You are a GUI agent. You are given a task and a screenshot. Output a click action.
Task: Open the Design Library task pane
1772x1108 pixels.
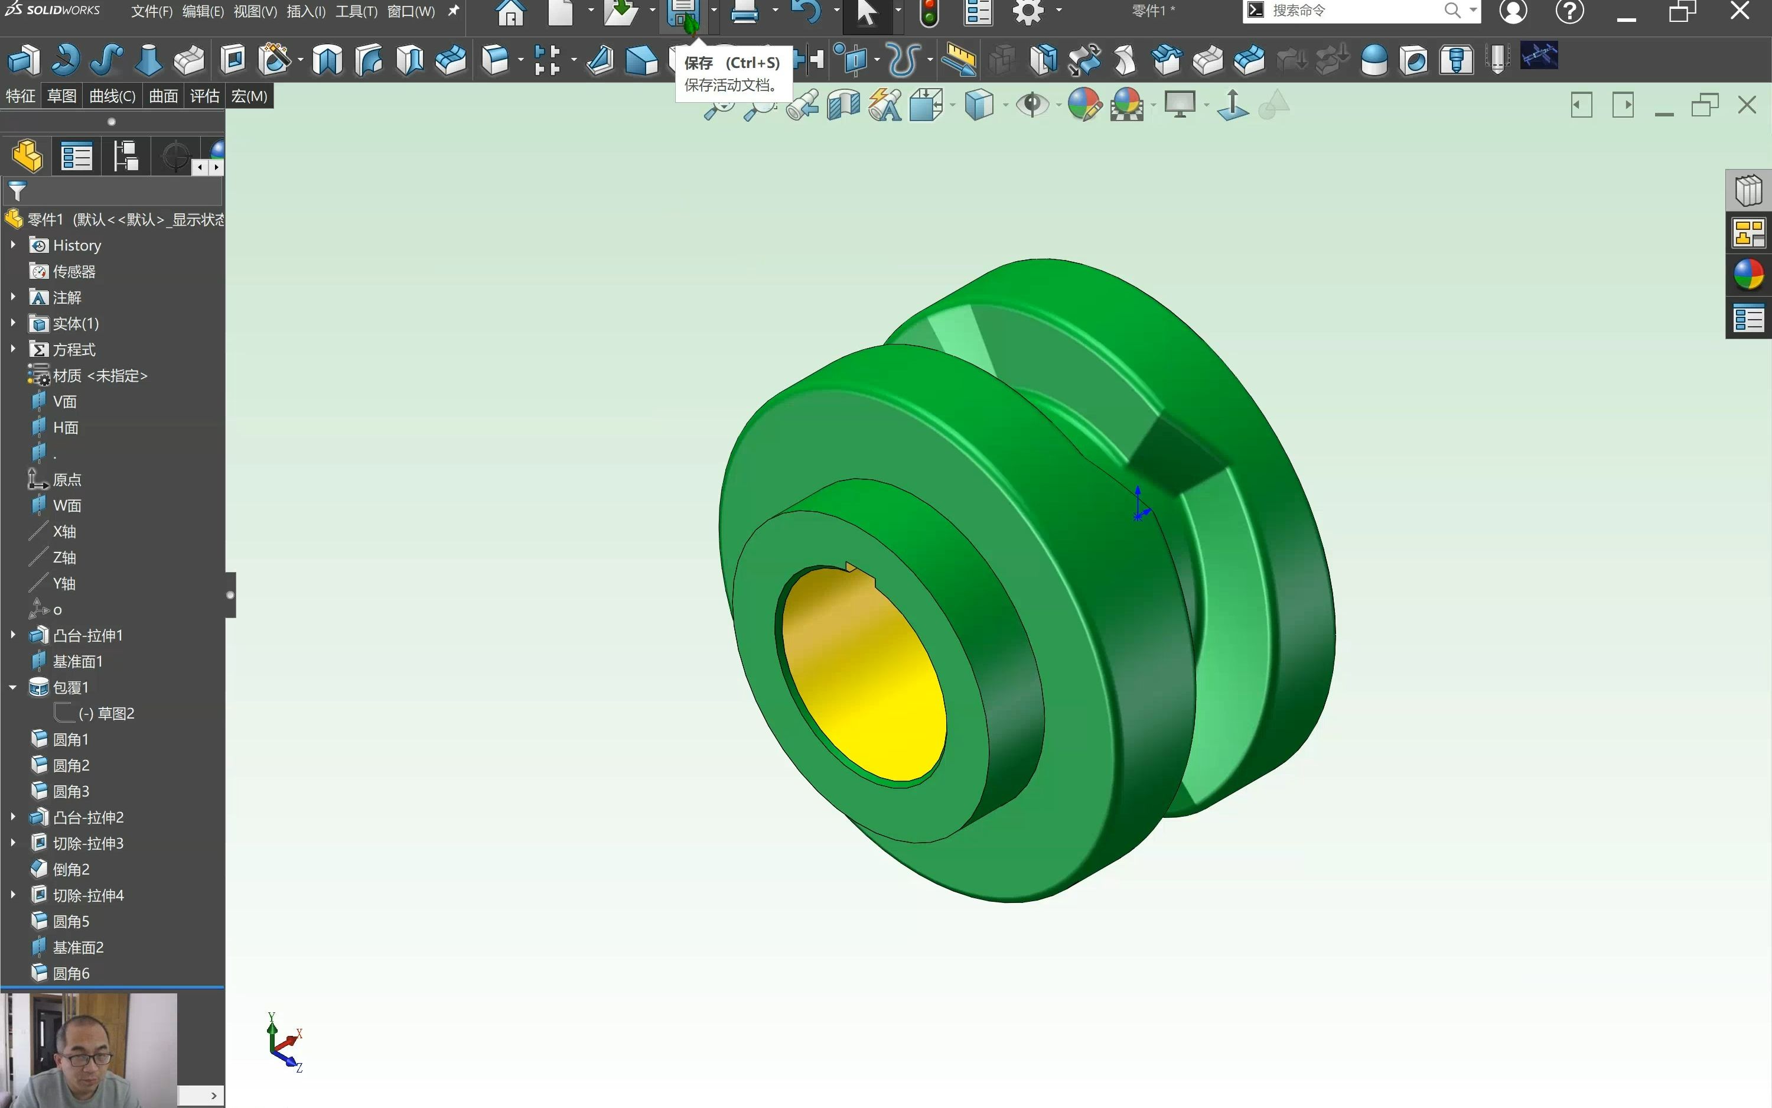[1748, 190]
